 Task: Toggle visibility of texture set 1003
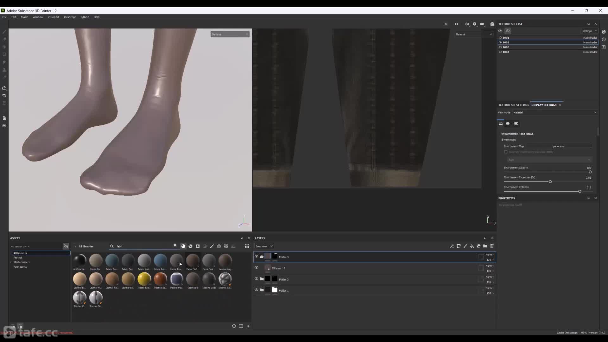click(x=500, y=47)
